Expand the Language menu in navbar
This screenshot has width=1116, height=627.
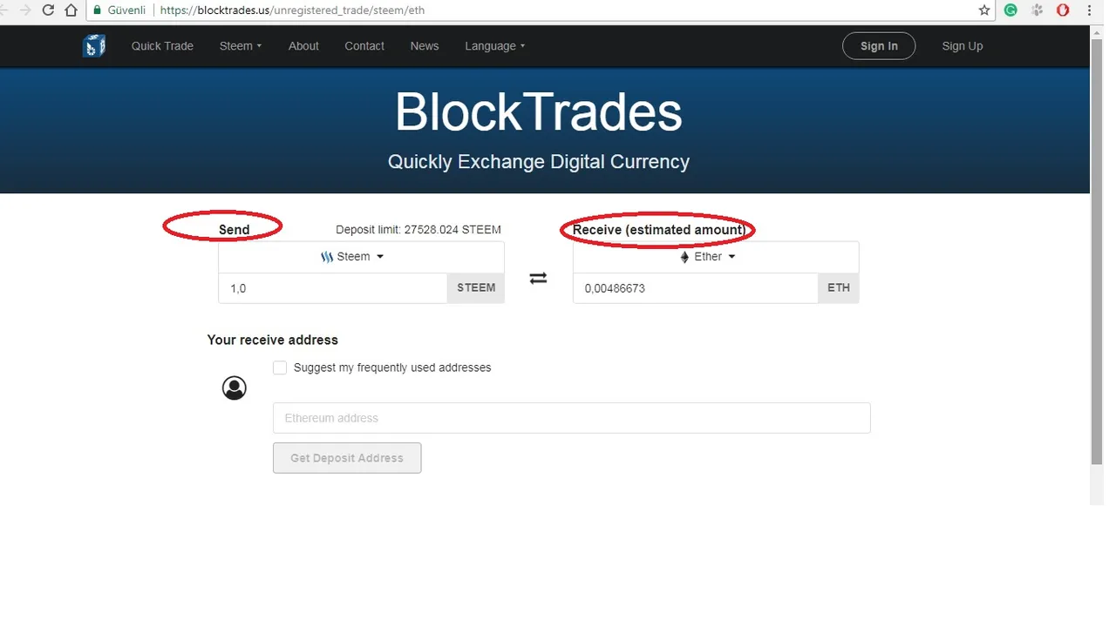point(495,46)
